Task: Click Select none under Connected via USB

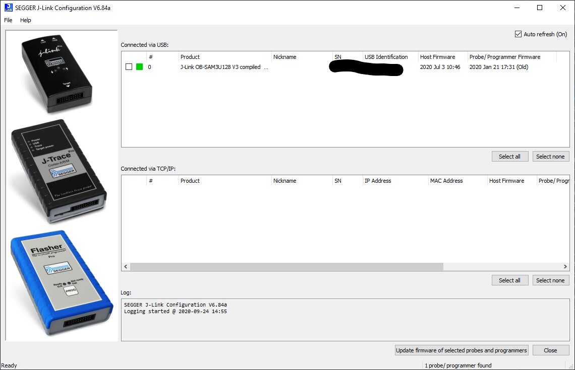Action: pyautogui.click(x=550, y=156)
